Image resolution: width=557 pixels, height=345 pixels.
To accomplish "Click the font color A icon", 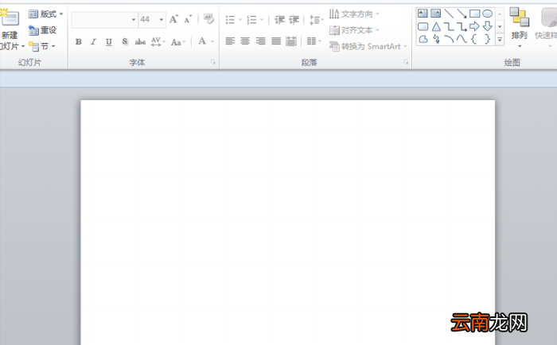I will (x=202, y=41).
